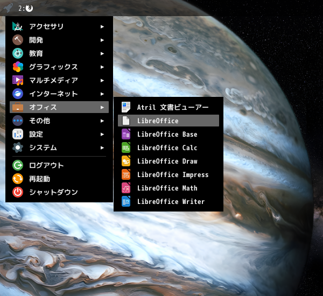This screenshot has height=296, width=323.
Task: Click the colorful グラフィックス icon
Action: (18, 67)
